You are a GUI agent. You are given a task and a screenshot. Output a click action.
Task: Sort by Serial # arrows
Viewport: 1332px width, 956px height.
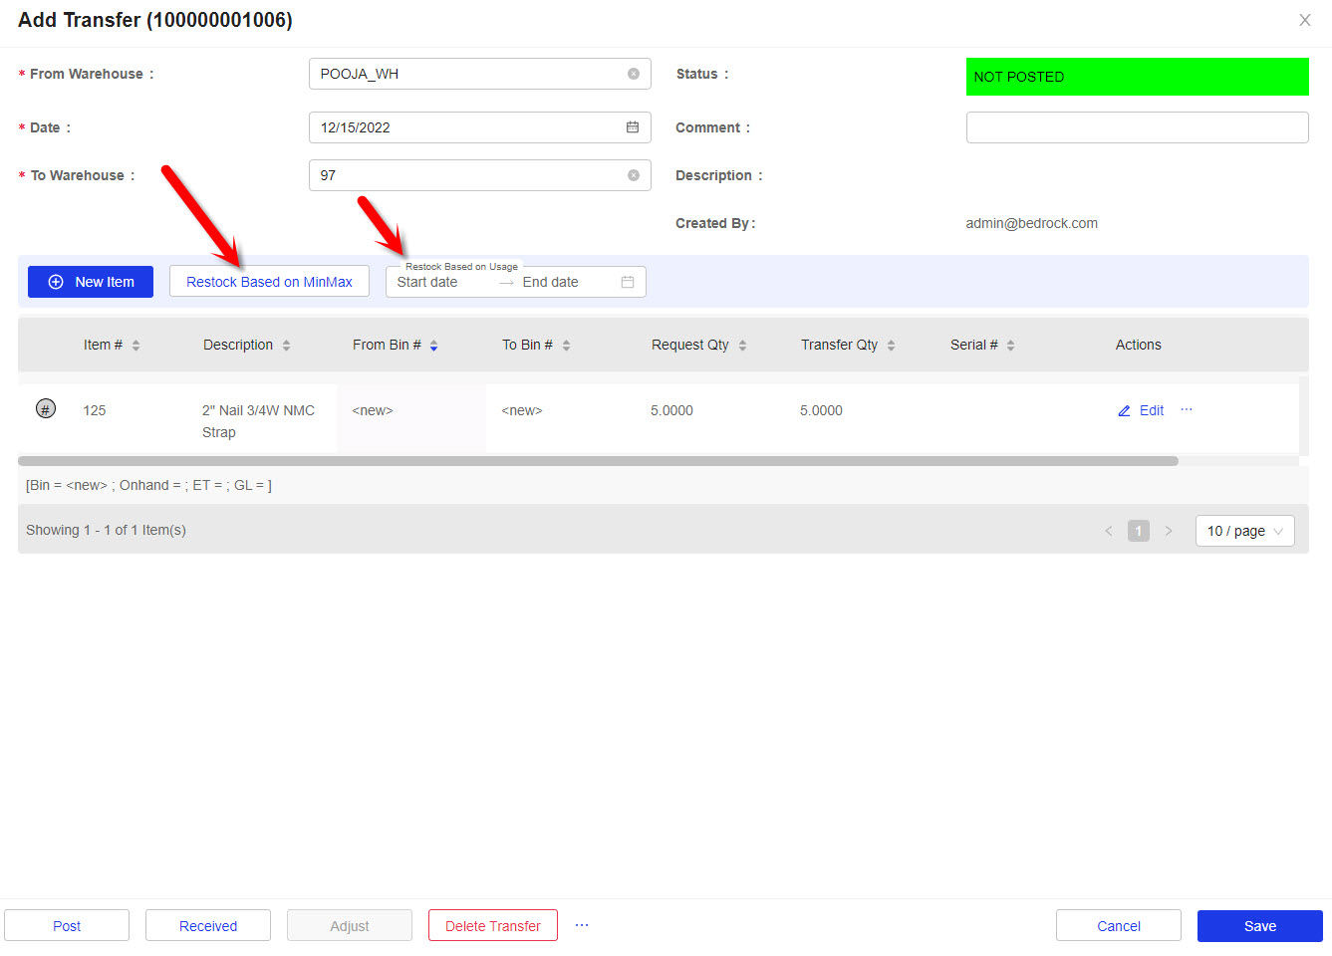tap(1010, 346)
